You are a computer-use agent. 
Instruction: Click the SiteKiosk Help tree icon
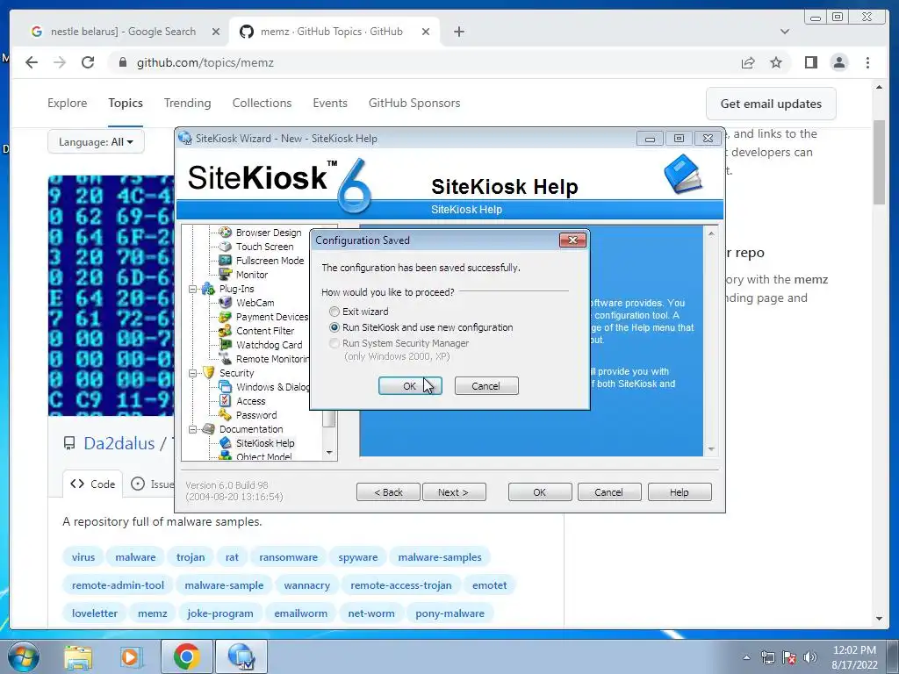[x=226, y=443]
